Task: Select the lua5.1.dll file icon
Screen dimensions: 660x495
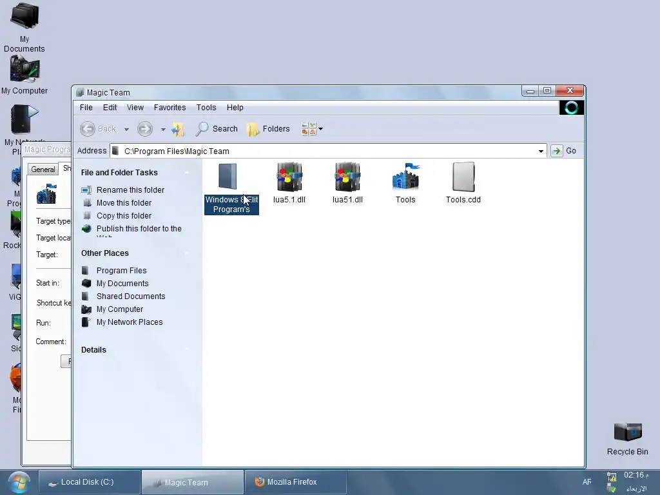Action: 289,177
